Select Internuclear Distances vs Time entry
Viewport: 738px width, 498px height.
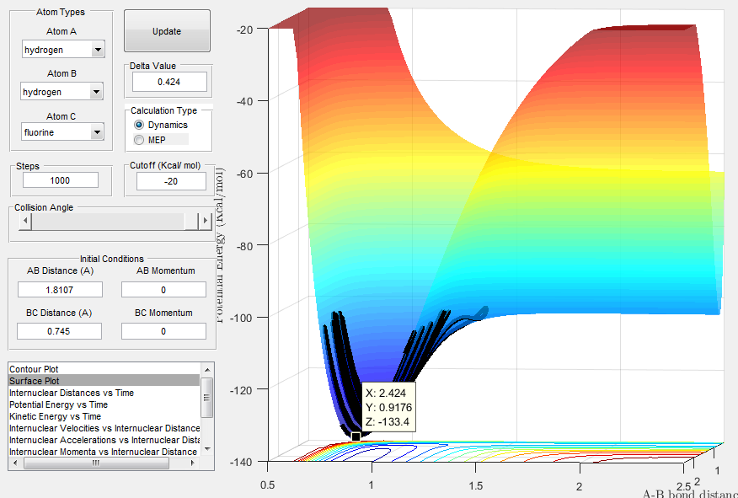[71, 393]
